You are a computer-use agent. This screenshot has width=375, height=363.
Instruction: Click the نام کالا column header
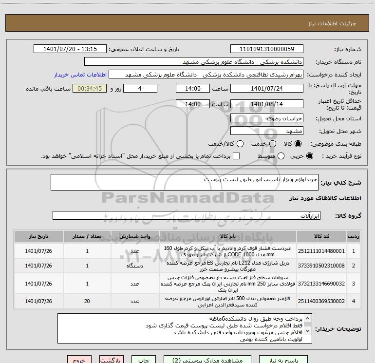[228, 236]
